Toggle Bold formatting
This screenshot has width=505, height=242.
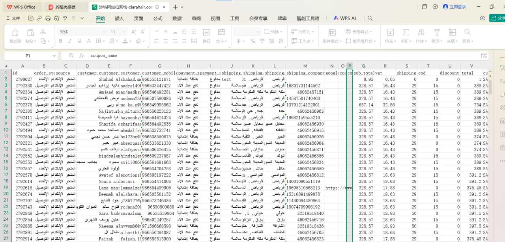(x=61, y=41)
